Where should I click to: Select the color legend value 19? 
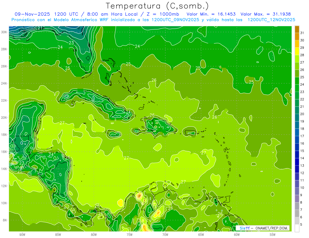click(x=302, y=121)
